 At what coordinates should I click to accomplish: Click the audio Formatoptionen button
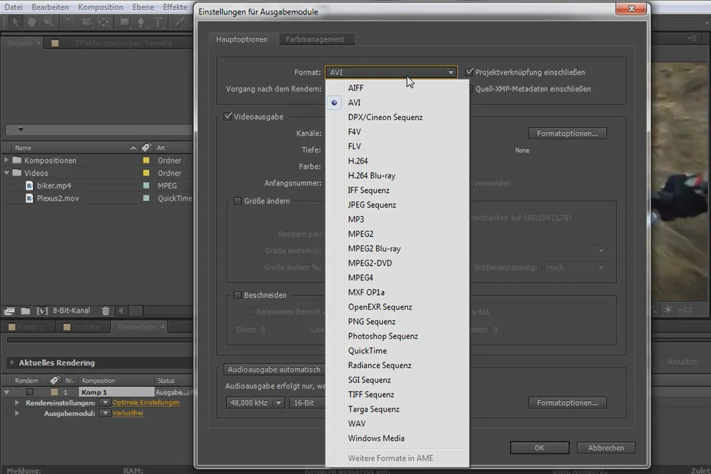pos(568,403)
